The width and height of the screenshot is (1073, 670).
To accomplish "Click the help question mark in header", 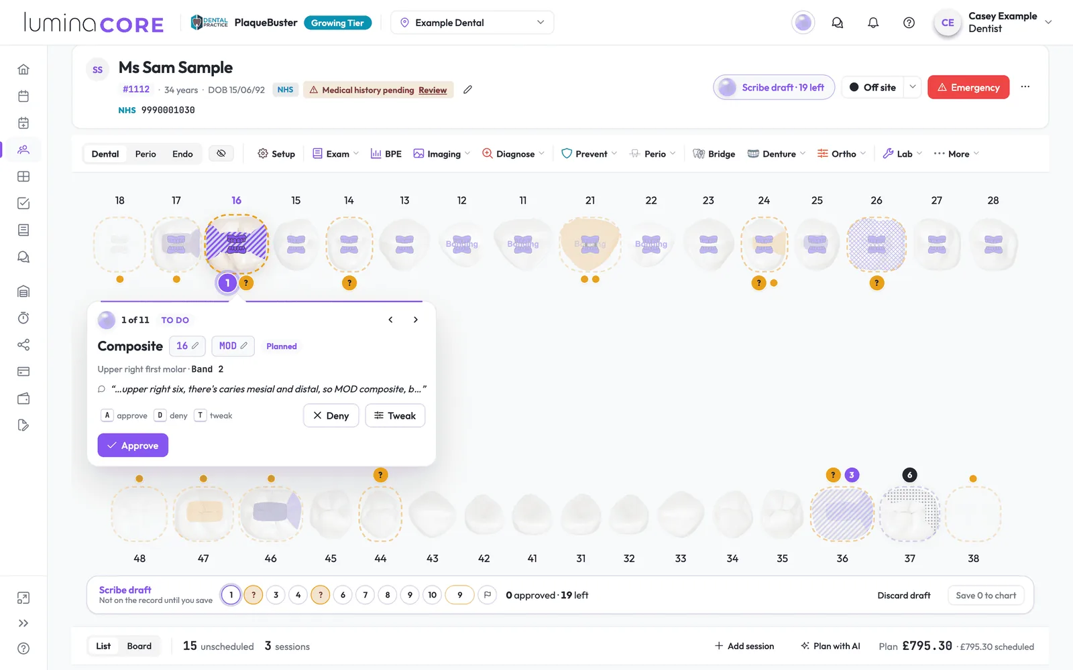I will coord(909,23).
